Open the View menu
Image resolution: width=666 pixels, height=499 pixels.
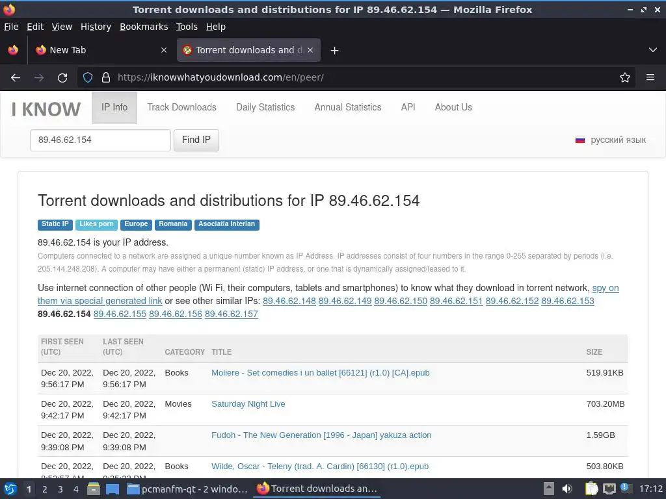tap(62, 27)
